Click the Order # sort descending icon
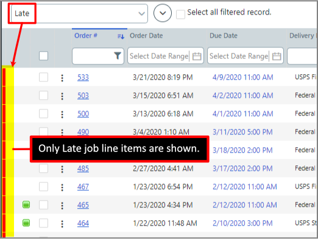Screen dimensions: 318x239 [121, 36]
